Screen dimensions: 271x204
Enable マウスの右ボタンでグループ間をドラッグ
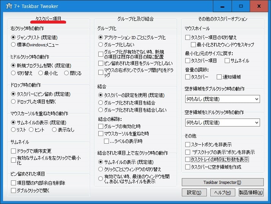pyautogui.click(x=101, y=72)
